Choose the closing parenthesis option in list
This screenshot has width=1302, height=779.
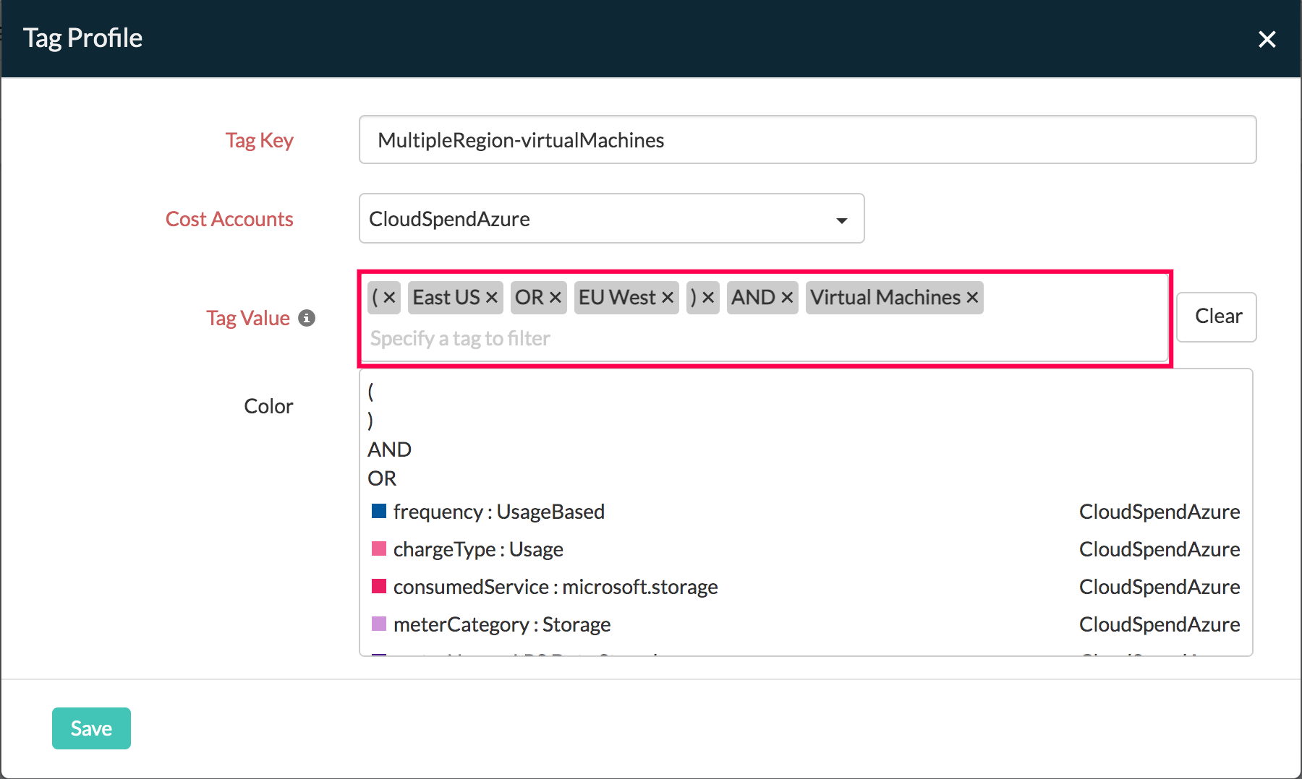[371, 421]
